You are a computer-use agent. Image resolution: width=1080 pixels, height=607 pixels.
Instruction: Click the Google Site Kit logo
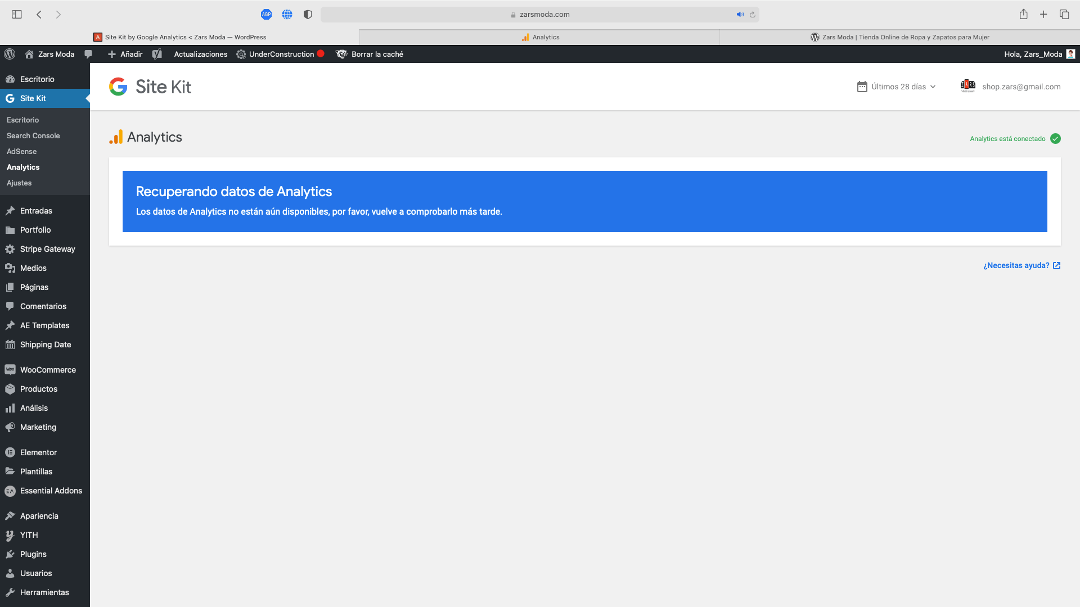point(150,87)
